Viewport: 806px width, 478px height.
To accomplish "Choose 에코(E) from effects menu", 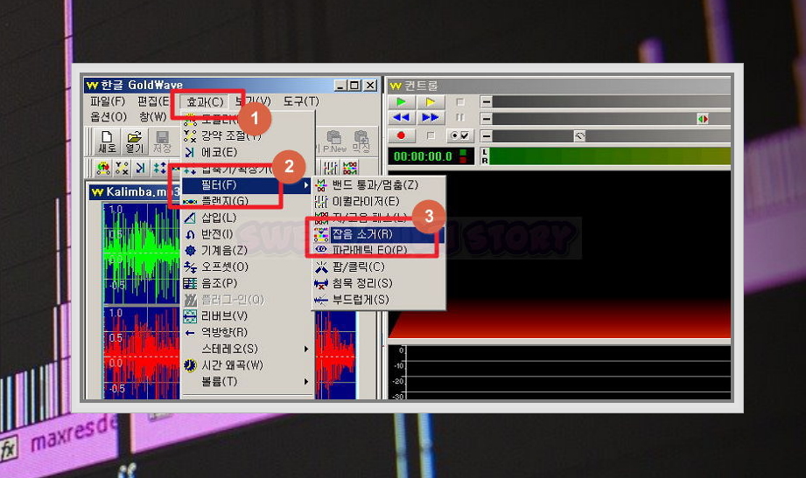I will [x=248, y=152].
